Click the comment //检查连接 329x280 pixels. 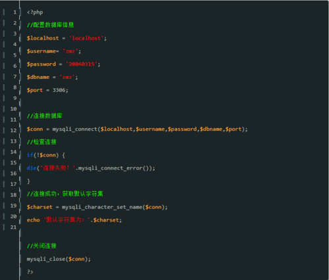pos(41,142)
